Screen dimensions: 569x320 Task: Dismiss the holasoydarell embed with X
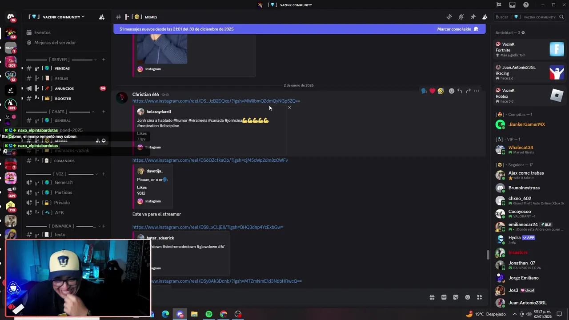point(289,108)
